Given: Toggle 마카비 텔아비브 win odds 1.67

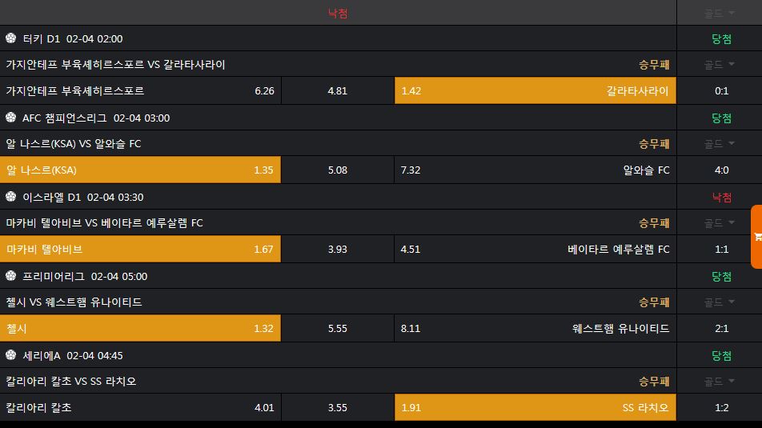Looking at the screenshot, I should tap(140, 250).
